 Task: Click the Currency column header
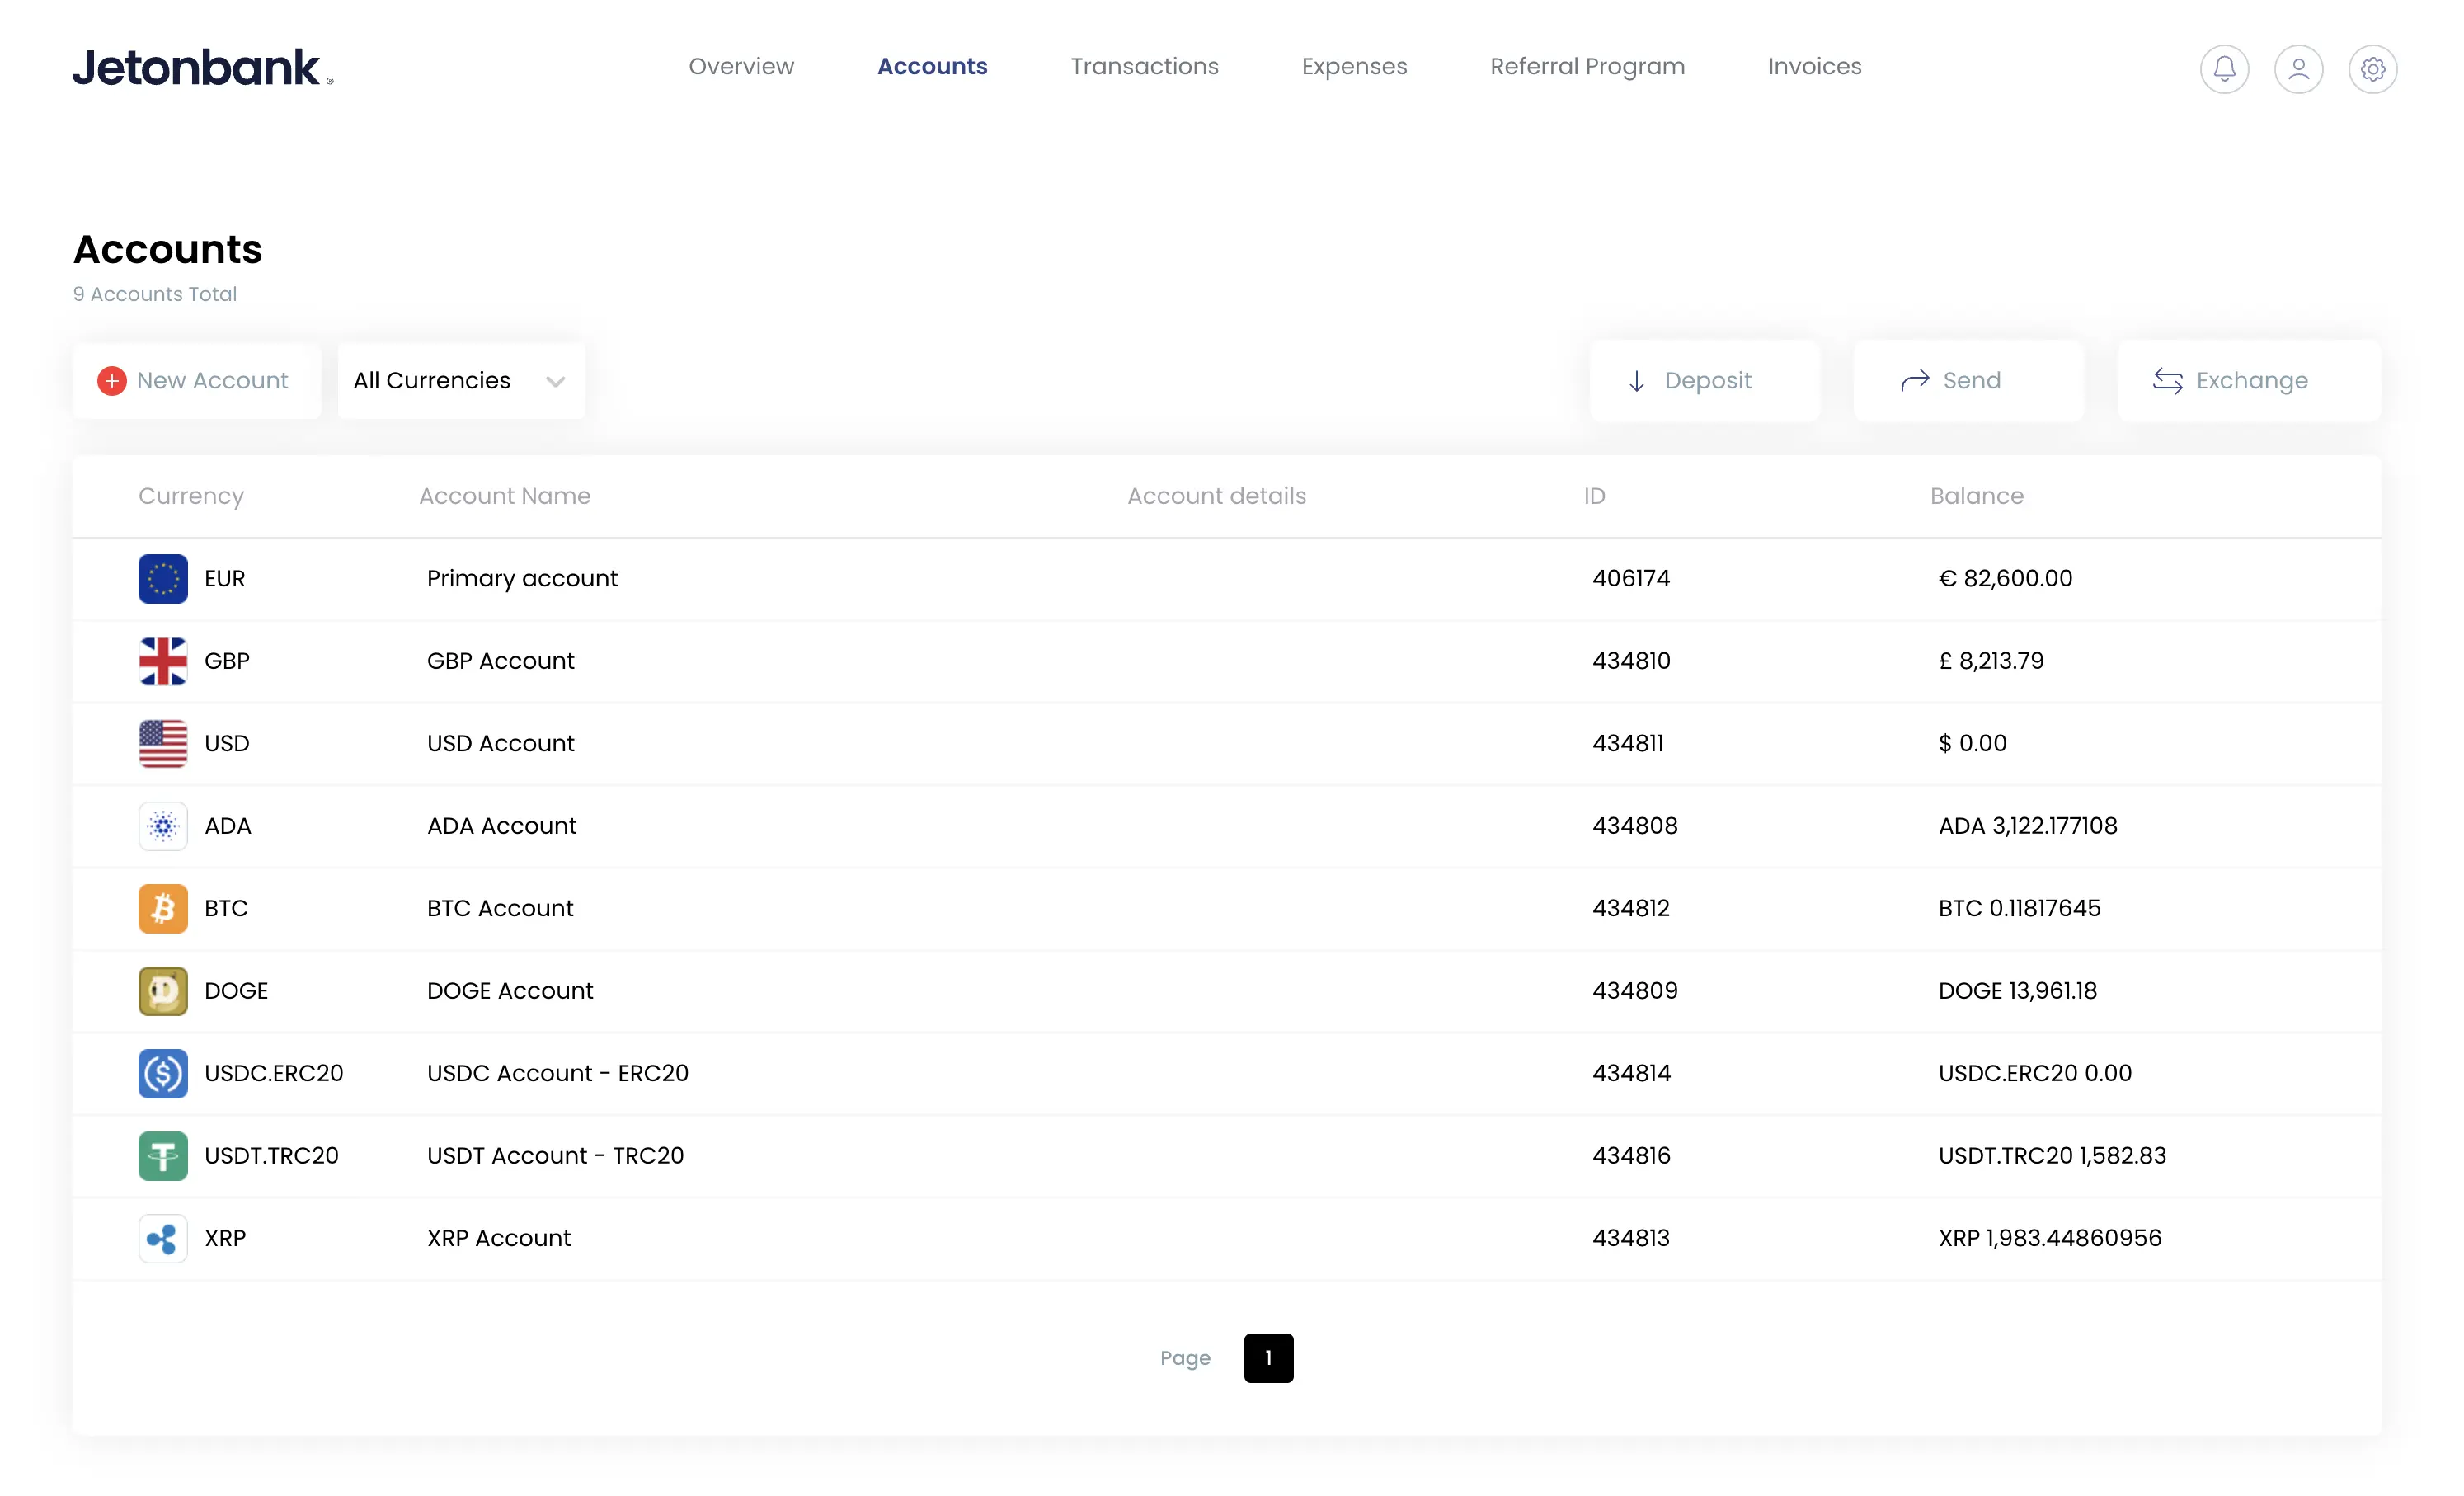(x=191, y=497)
